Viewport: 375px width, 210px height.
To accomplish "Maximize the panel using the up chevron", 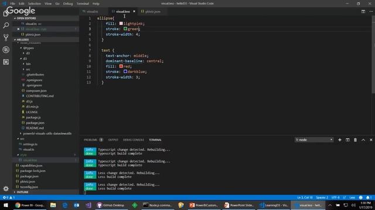I will click(x=363, y=140).
